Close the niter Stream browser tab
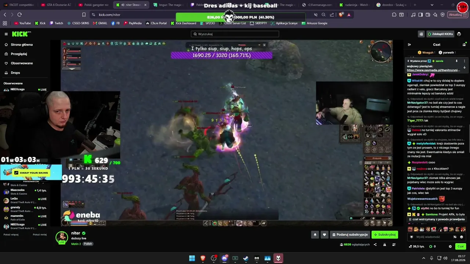 click(145, 5)
